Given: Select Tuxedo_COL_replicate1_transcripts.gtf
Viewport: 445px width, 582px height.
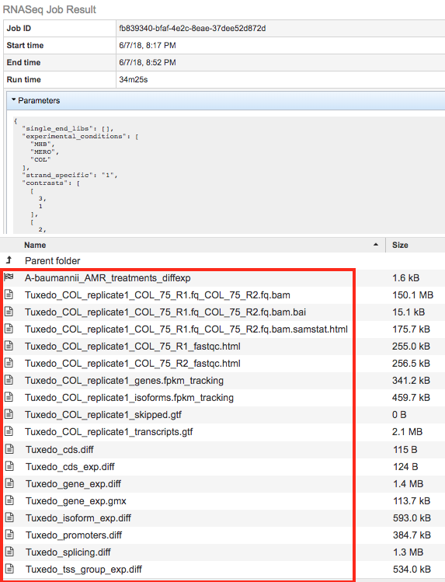Looking at the screenshot, I should click(x=109, y=432).
